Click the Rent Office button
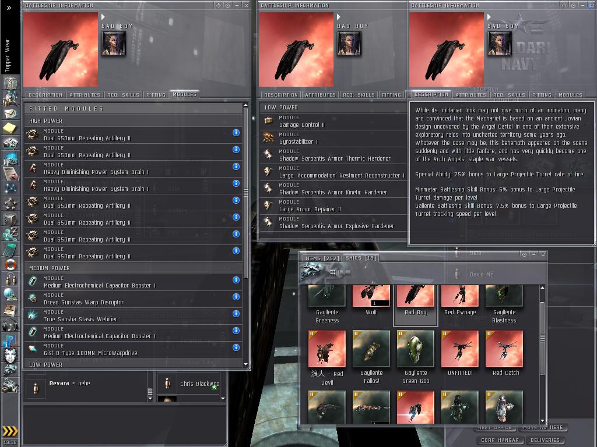The image size is (597, 447). (495, 427)
